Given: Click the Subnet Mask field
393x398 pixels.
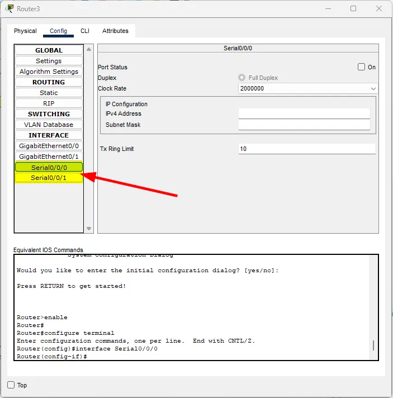Looking at the screenshot, I should point(304,125).
